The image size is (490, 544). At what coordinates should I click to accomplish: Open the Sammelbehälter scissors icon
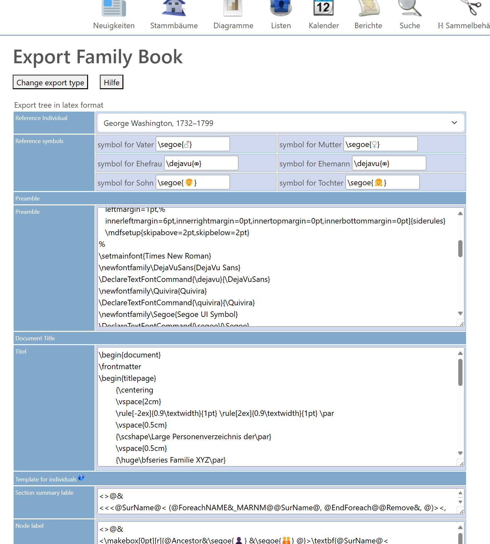click(x=471, y=8)
